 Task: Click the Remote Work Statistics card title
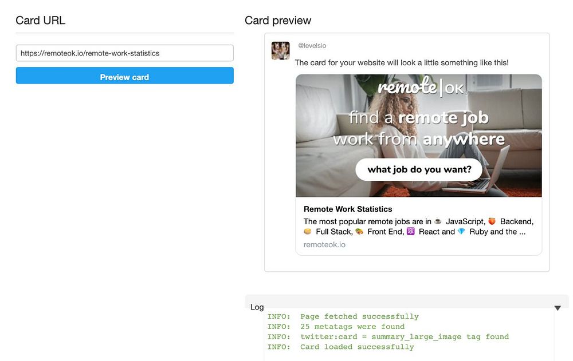click(x=348, y=209)
